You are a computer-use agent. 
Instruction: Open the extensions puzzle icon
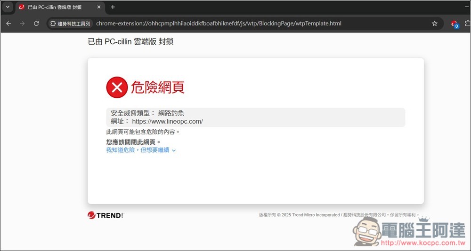(467, 24)
